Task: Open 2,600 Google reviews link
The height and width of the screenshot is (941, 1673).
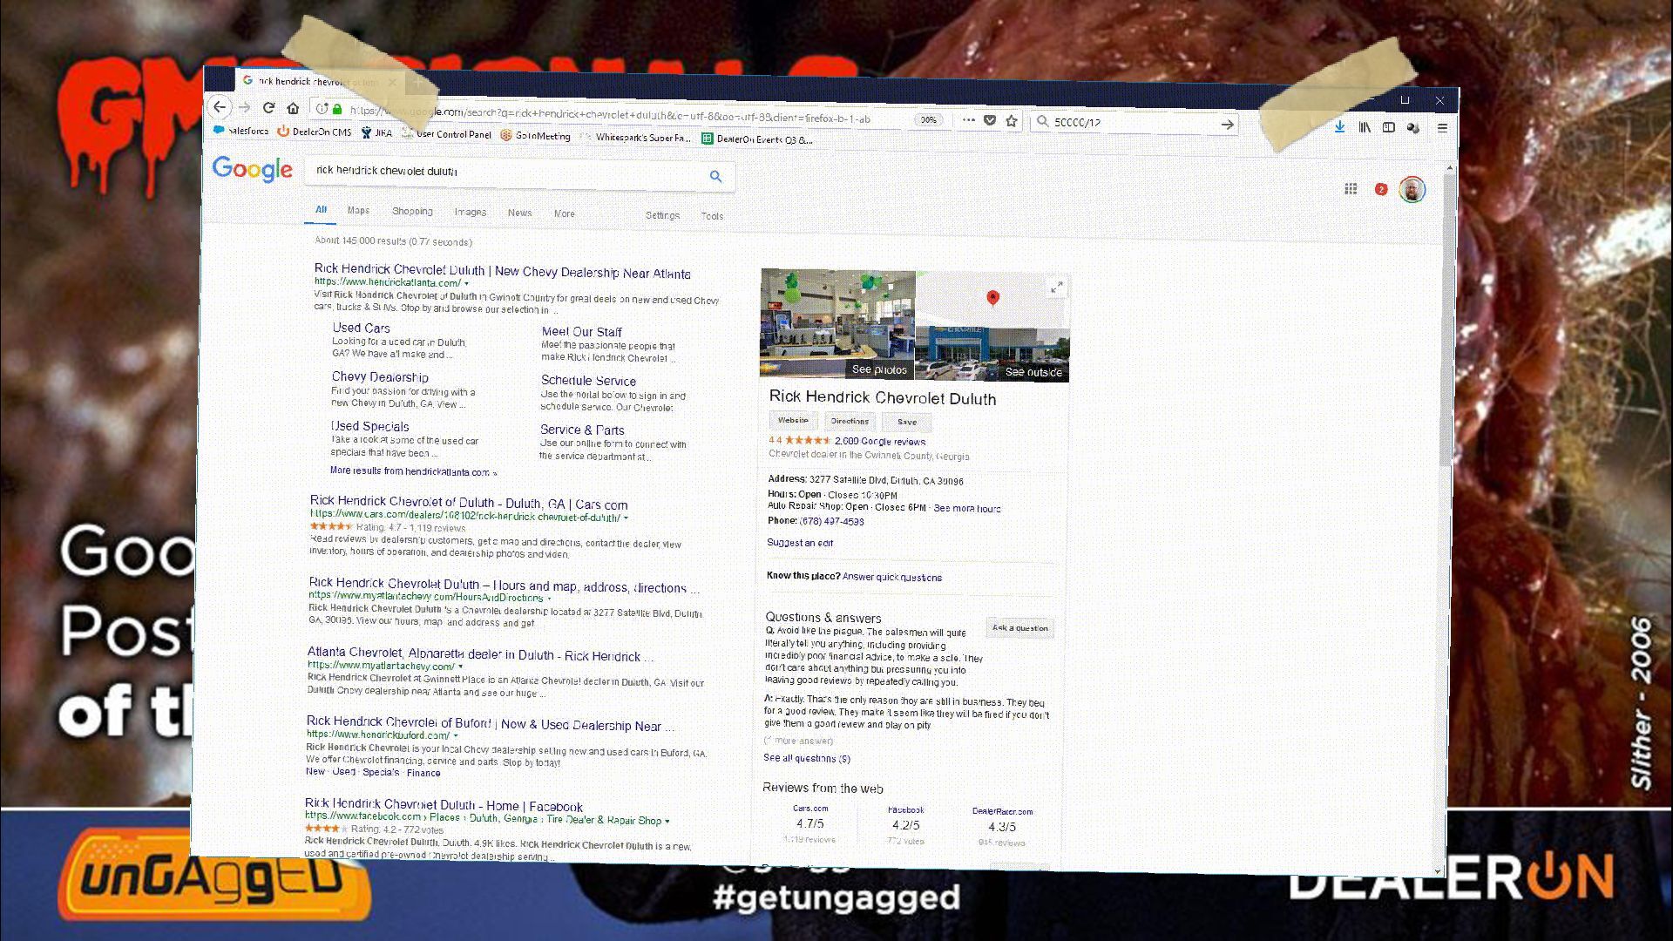Action: [880, 442]
